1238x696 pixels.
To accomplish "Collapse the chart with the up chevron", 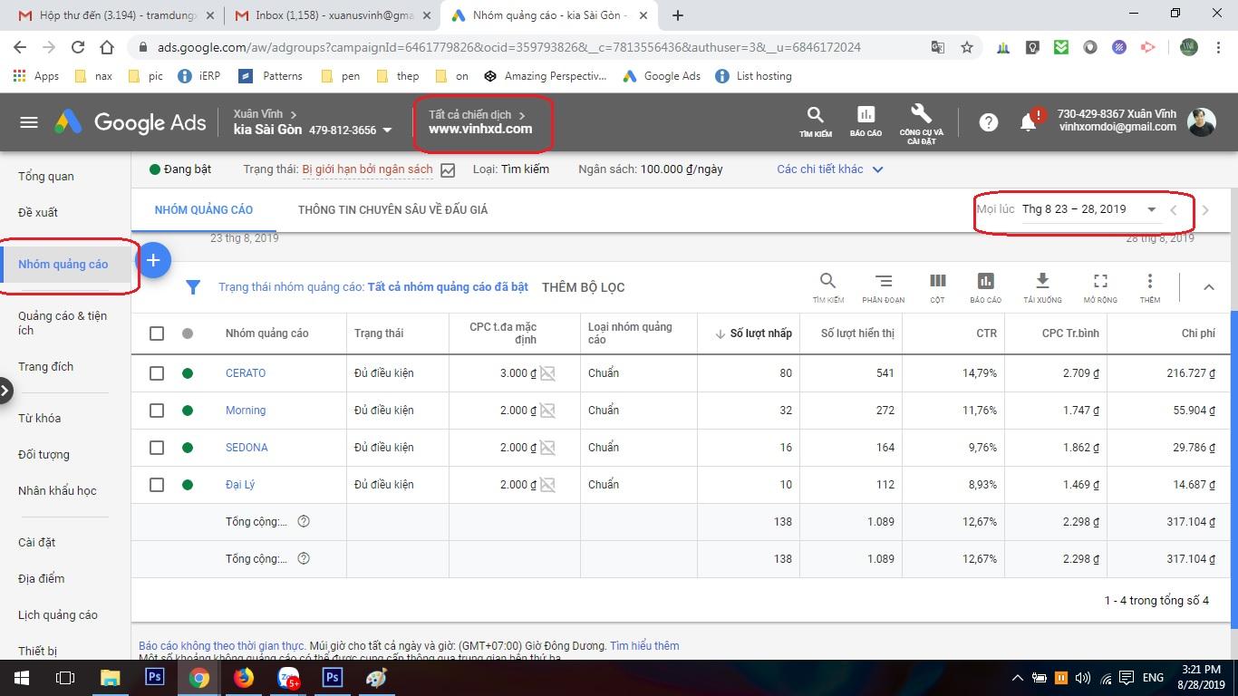I will (1208, 287).
